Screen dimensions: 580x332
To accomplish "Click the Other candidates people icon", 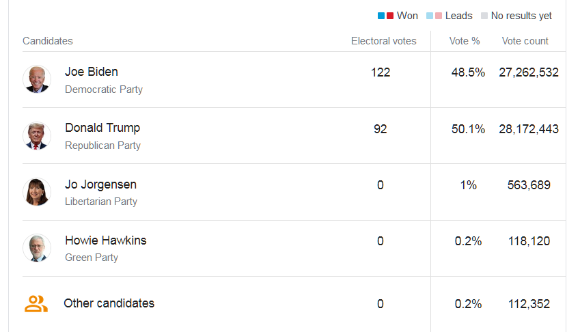I will pos(36,304).
